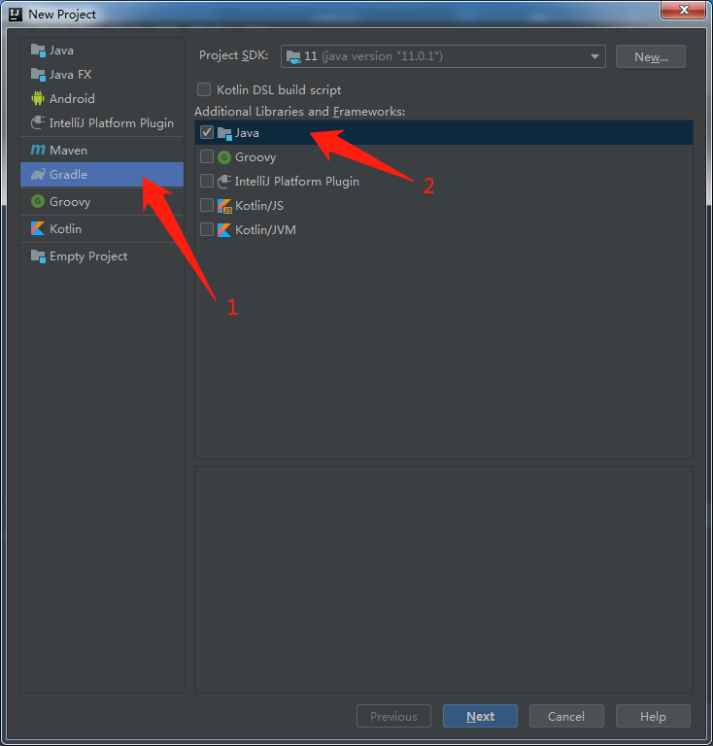Click the '11 (java version "11.0.1")' SDK text
This screenshot has width=713, height=746.
pyautogui.click(x=373, y=56)
